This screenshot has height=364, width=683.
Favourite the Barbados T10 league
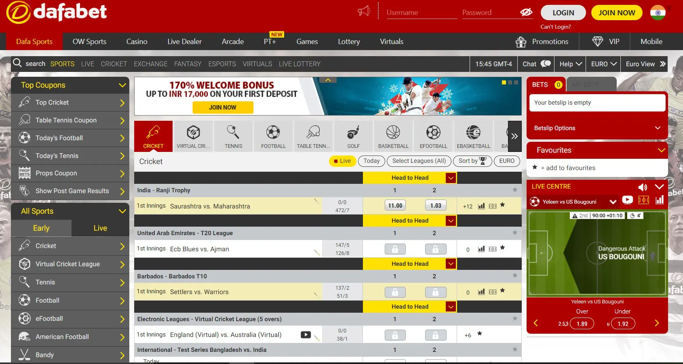click(x=515, y=276)
